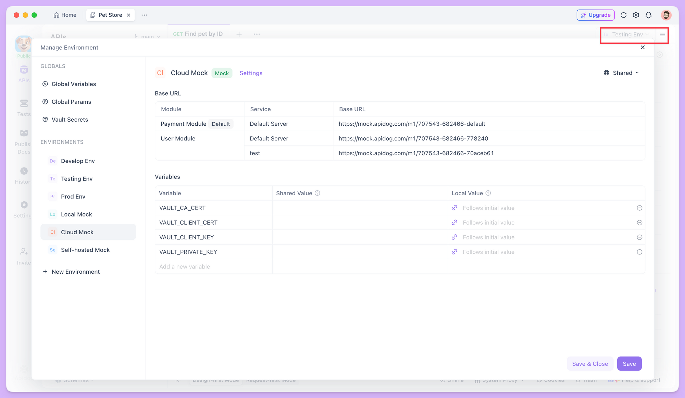The height and width of the screenshot is (398, 685).
Task: Remove the VAULT_CA_CERT variable row
Action: coord(639,208)
